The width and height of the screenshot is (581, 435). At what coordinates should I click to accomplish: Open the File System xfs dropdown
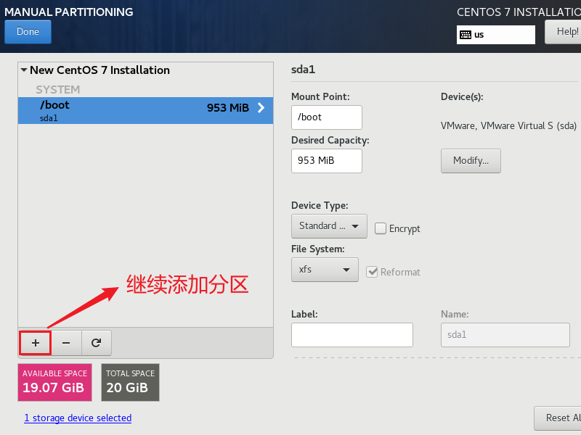tap(325, 270)
